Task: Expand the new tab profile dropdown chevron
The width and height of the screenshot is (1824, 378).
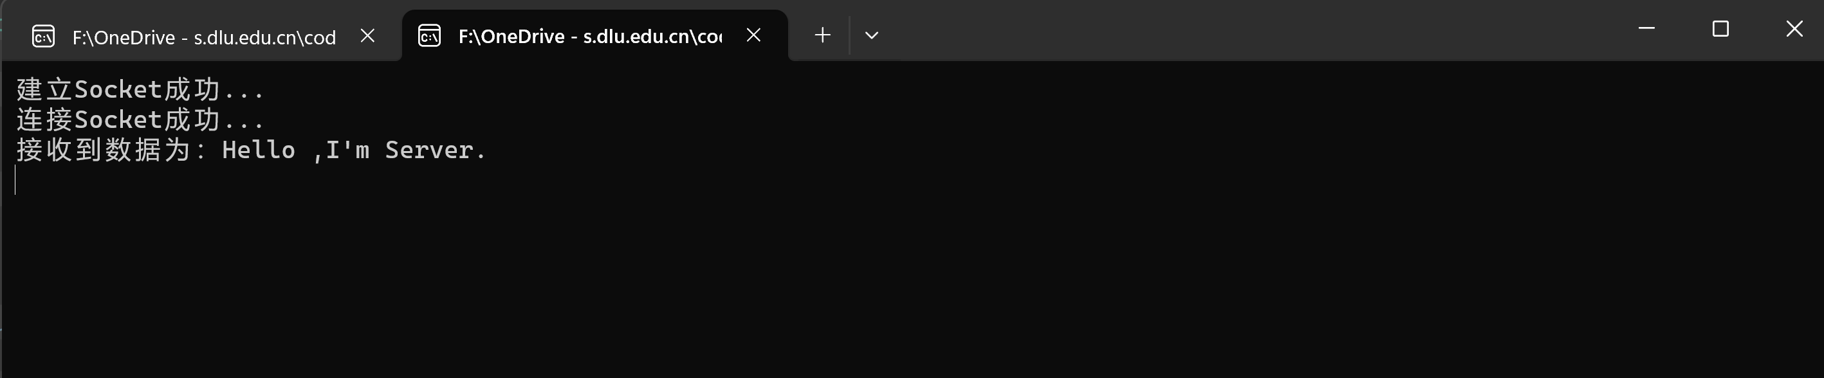Action: [872, 35]
